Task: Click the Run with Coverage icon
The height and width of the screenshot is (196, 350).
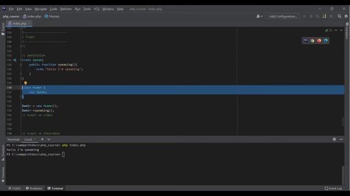Action: [318, 16]
